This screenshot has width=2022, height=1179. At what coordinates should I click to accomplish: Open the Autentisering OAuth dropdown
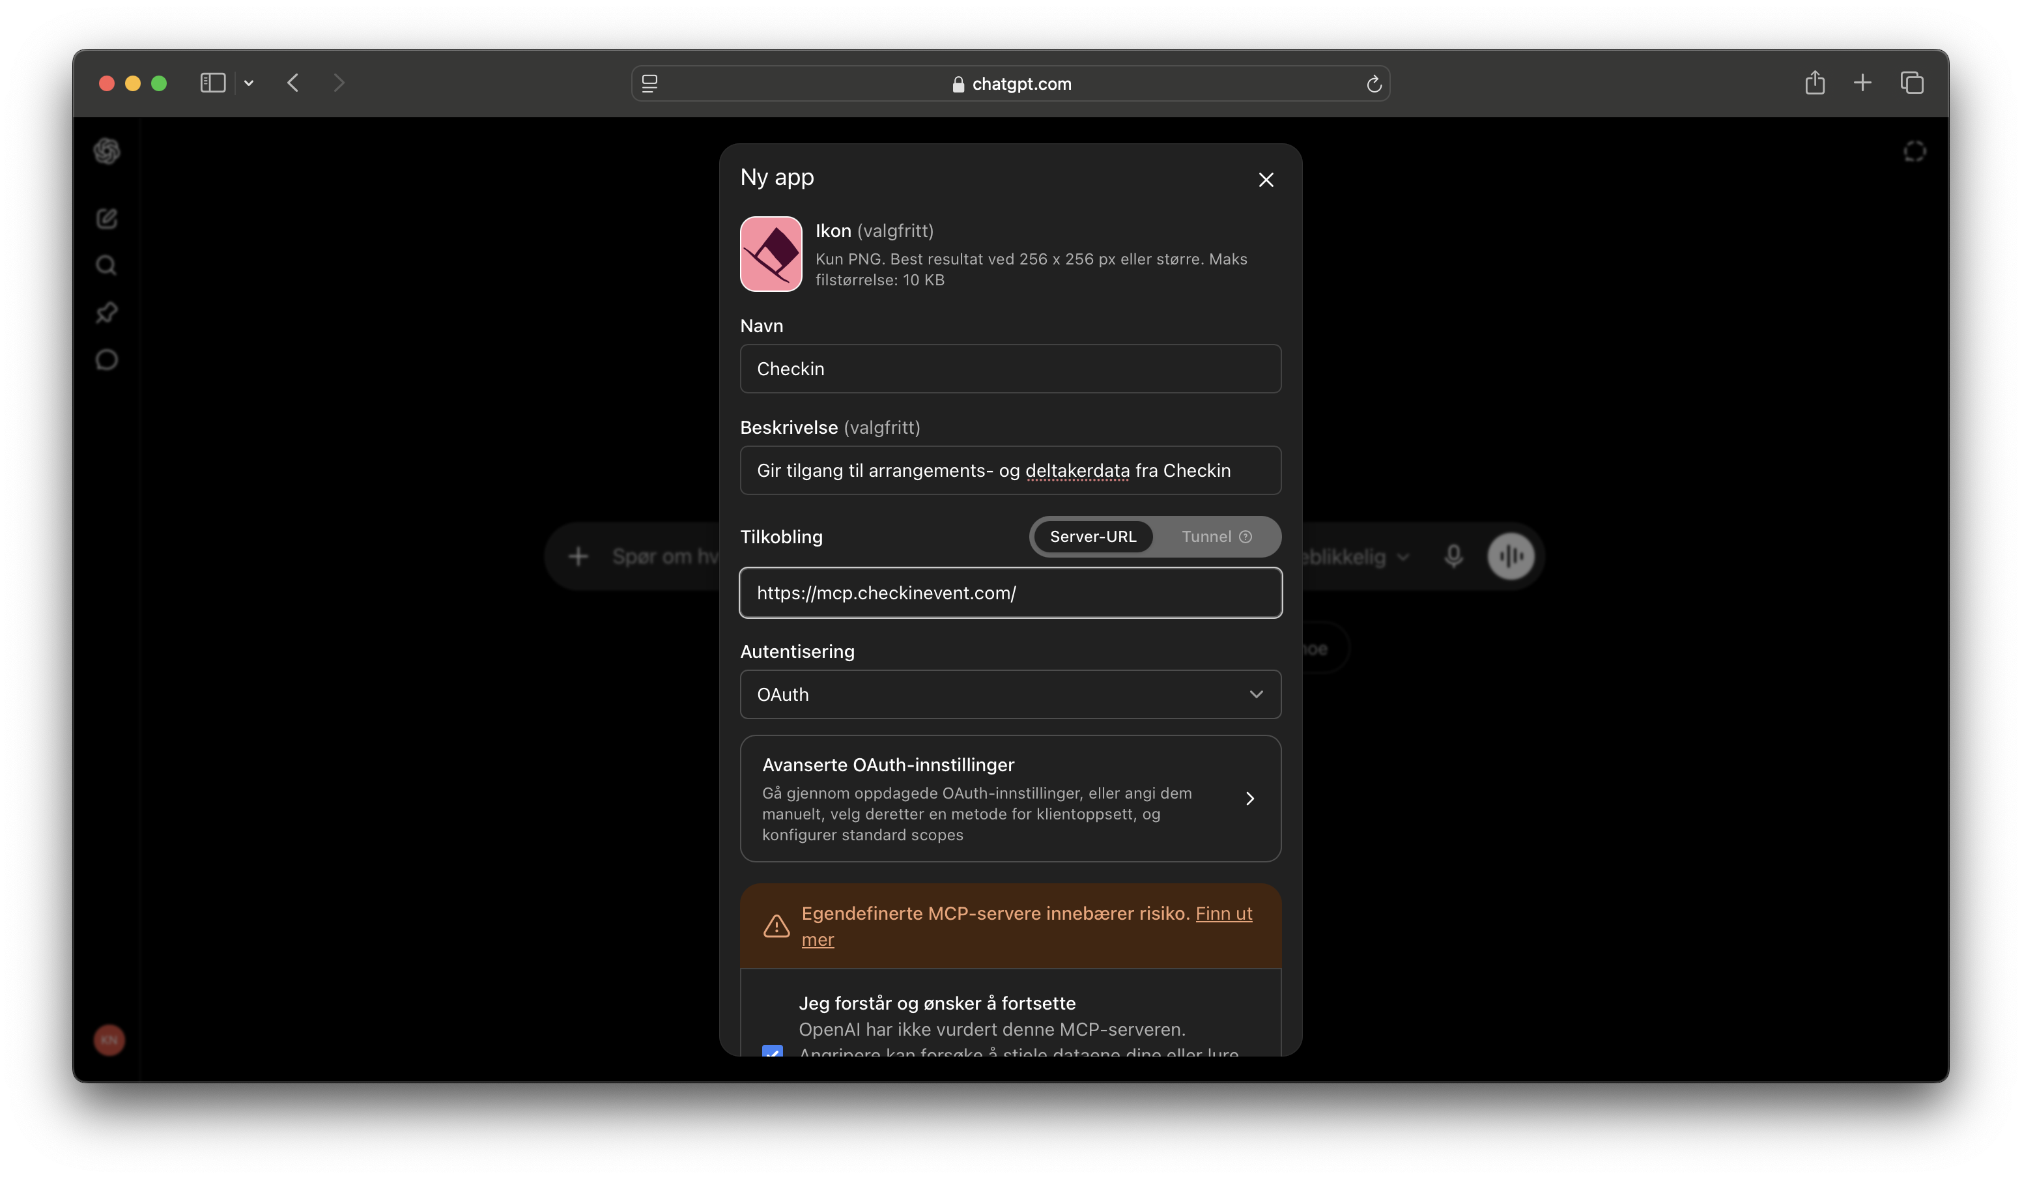coord(1010,694)
